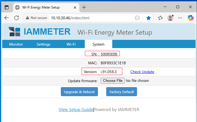Open the View Setup Guide link

tap(76, 110)
